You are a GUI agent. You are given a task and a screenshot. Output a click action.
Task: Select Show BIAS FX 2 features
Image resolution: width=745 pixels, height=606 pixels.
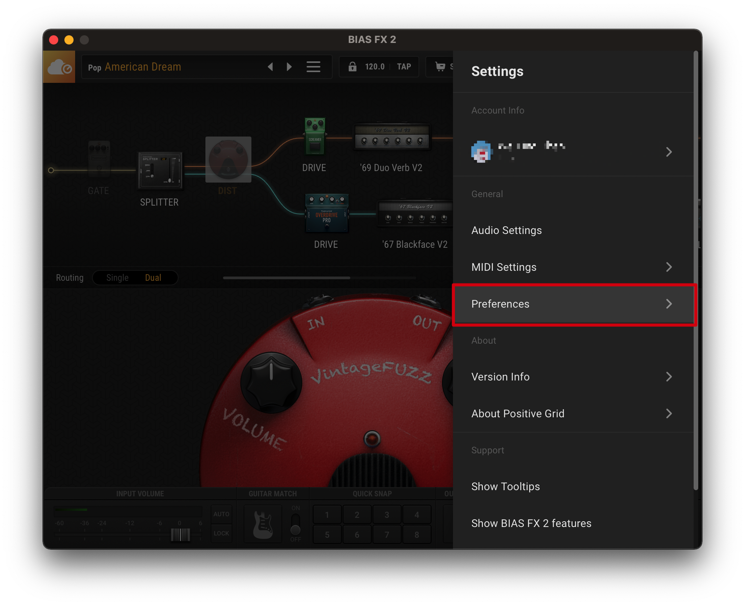pos(573,523)
